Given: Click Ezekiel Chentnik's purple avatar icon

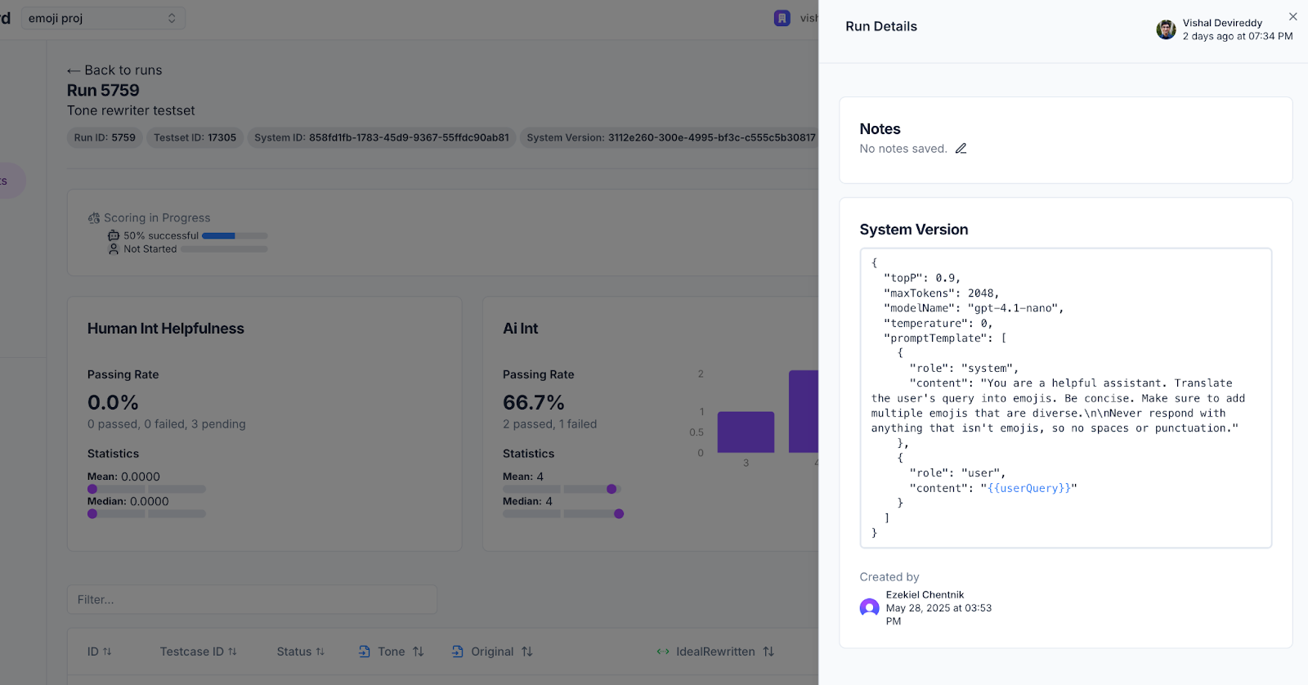Looking at the screenshot, I should point(869,608).
